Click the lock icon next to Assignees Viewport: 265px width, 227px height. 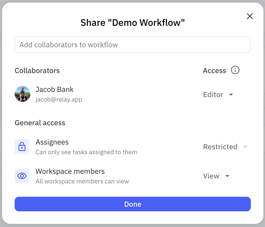point(22,147)
